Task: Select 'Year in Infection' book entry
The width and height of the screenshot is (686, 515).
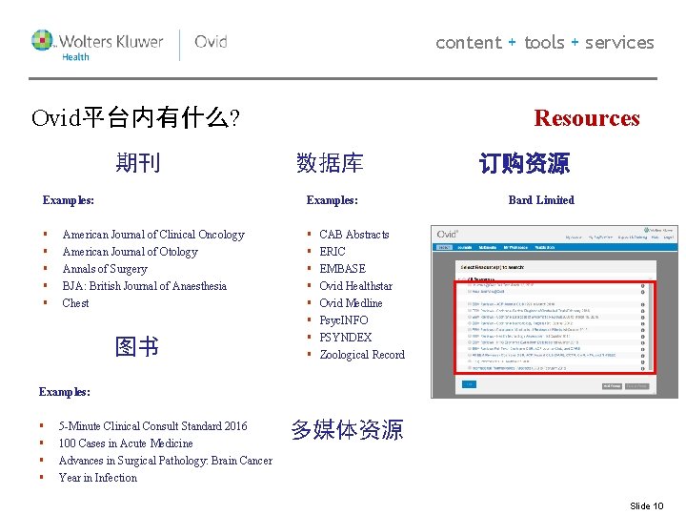Action: 98,478
